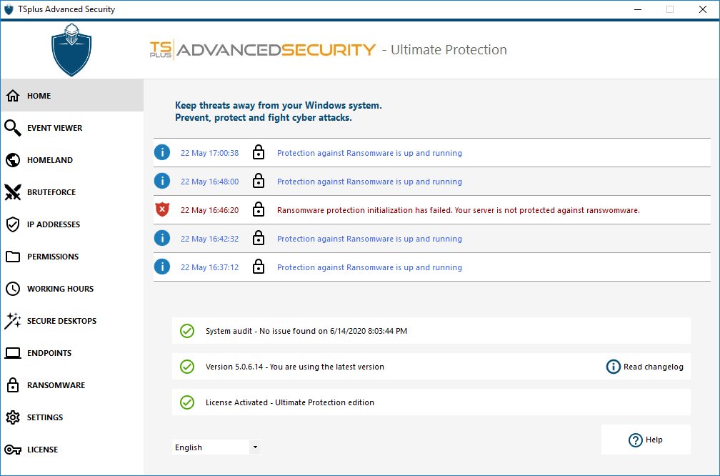Screen dimensions: 720x476
Task: Select RANSOMWARE in the sidebar
Action: pyautogui.click(x=72, y=385)
